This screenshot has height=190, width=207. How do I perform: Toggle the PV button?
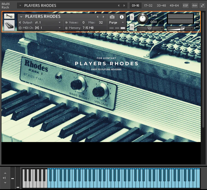coord(197,27)
